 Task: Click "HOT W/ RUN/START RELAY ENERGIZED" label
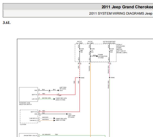coord(109,42)
